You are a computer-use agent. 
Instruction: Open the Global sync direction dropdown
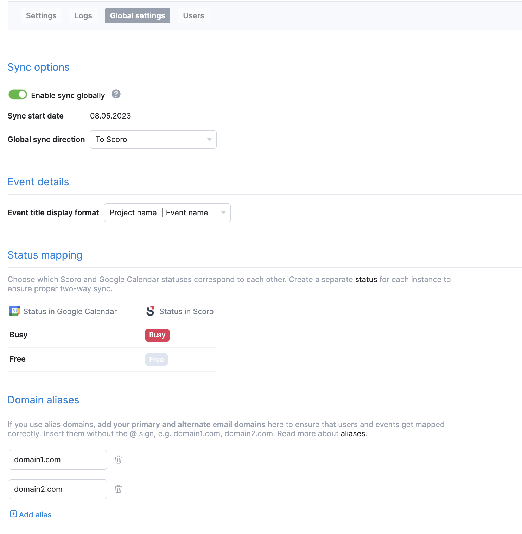click(x=153, y=140)
